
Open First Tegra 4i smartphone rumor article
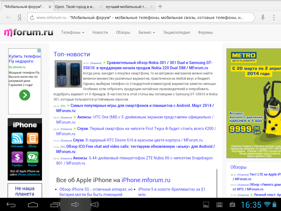136,131
